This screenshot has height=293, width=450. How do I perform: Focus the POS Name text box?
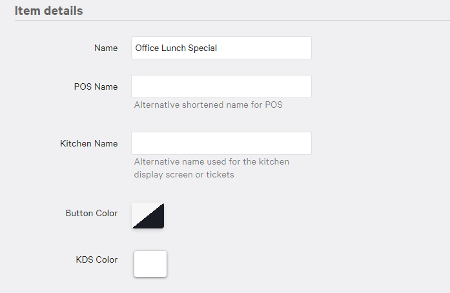pyautogui.click(x=221, y=86)
